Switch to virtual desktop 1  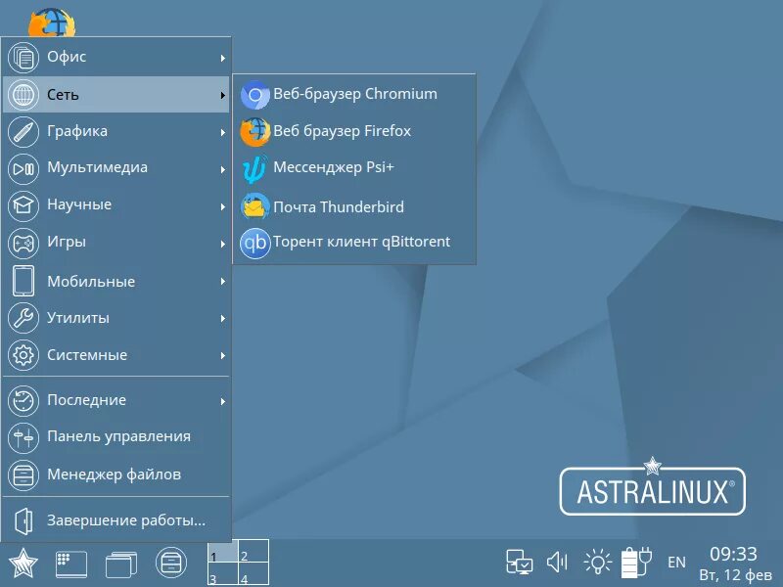pyautogui.click(x=223, y=551)
